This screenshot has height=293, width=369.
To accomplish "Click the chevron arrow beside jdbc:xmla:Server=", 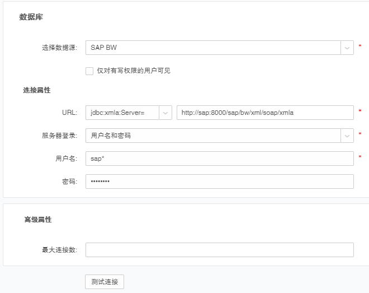I will 165,113.
